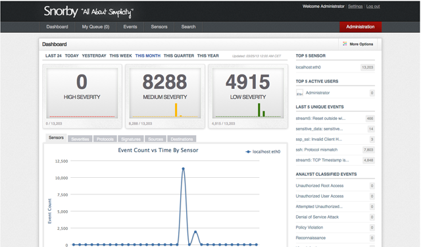Filter dashboard by THIS WEEK

pos(120,55)
